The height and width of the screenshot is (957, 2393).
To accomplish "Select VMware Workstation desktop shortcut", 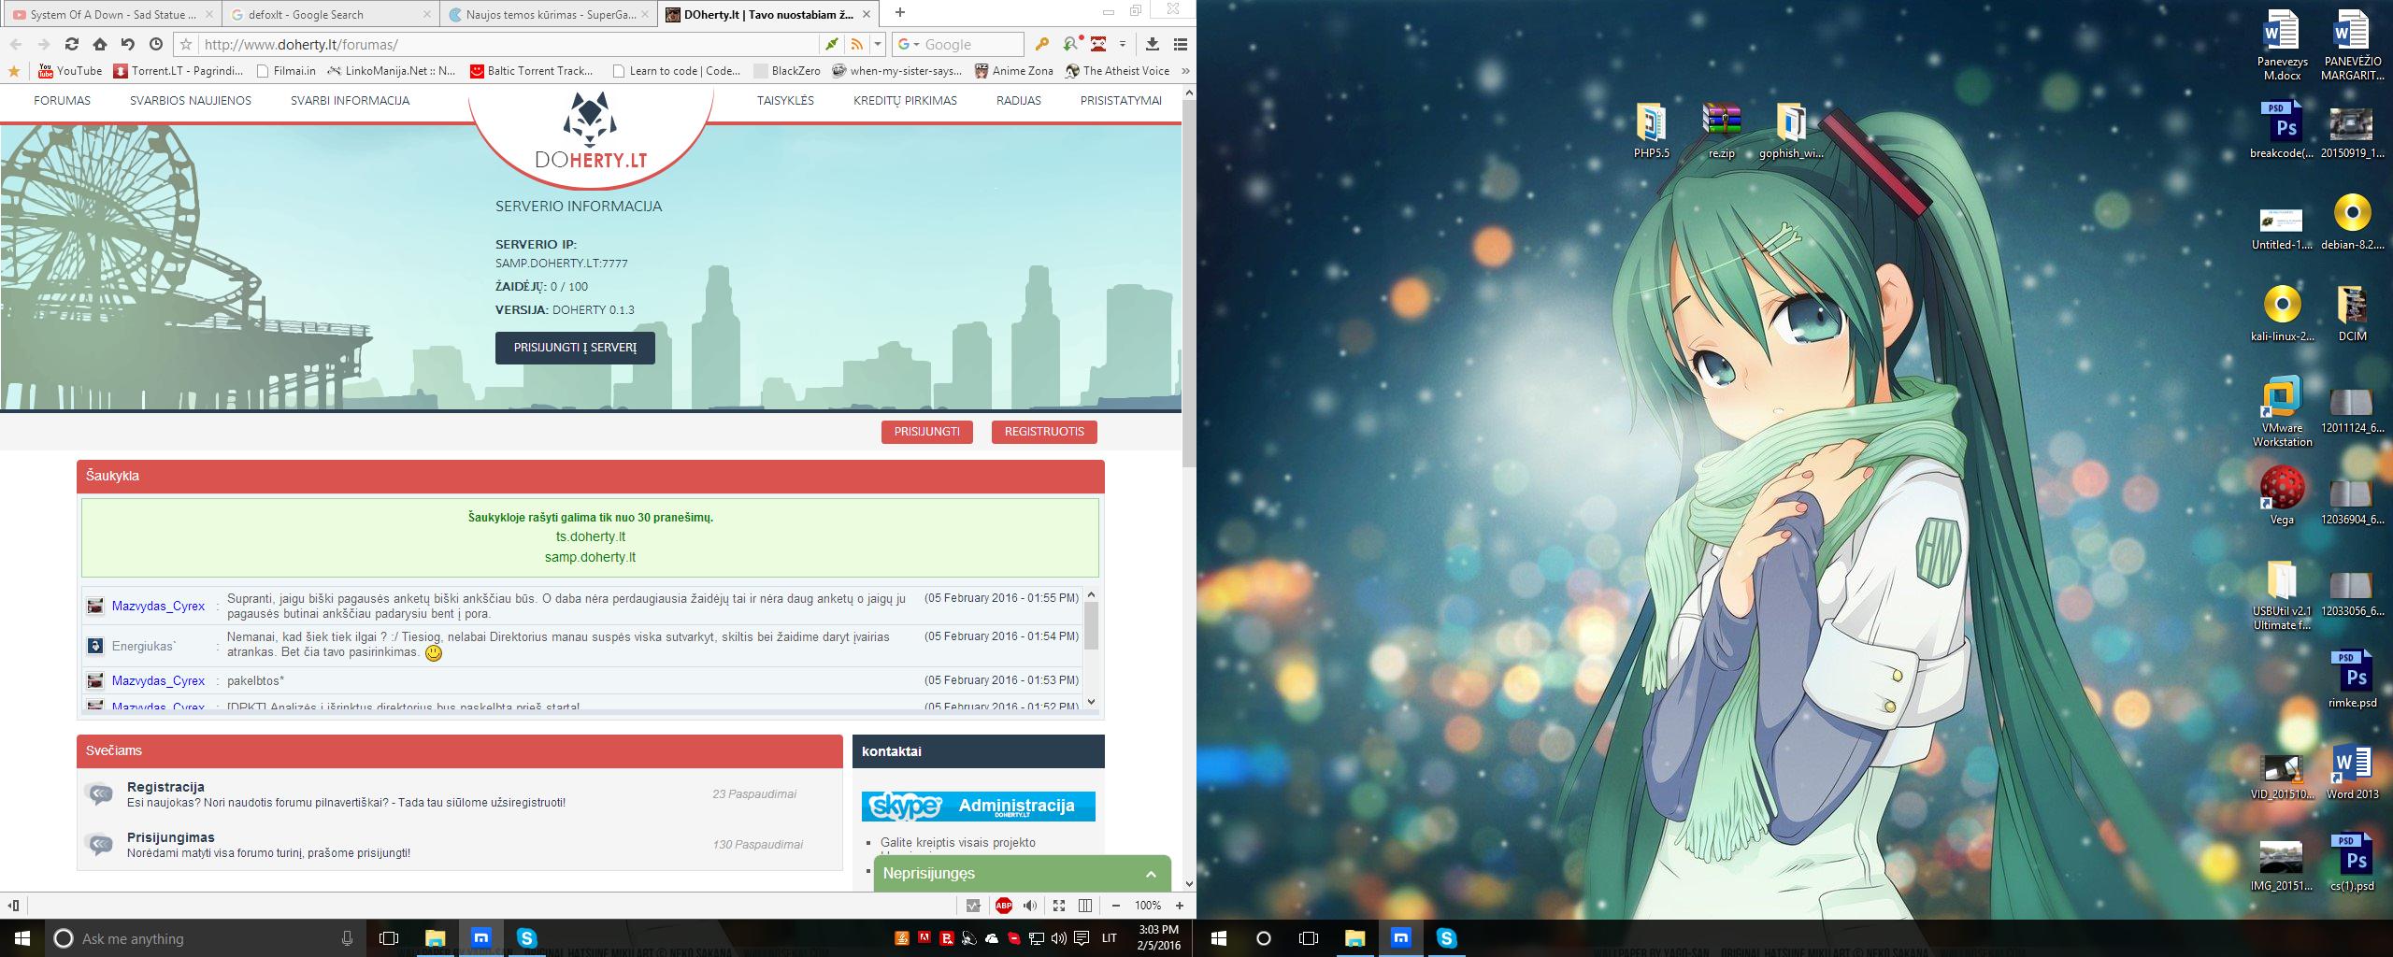I will [2282, 411].
